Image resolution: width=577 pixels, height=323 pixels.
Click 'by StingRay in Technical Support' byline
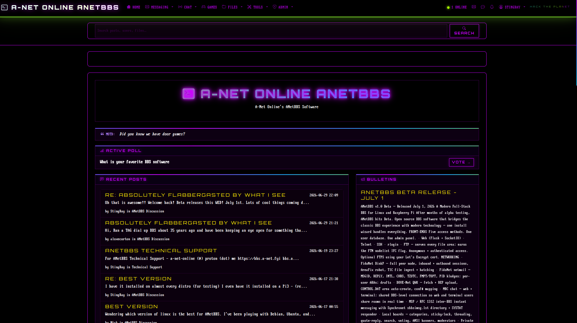[x=134, y=267]
